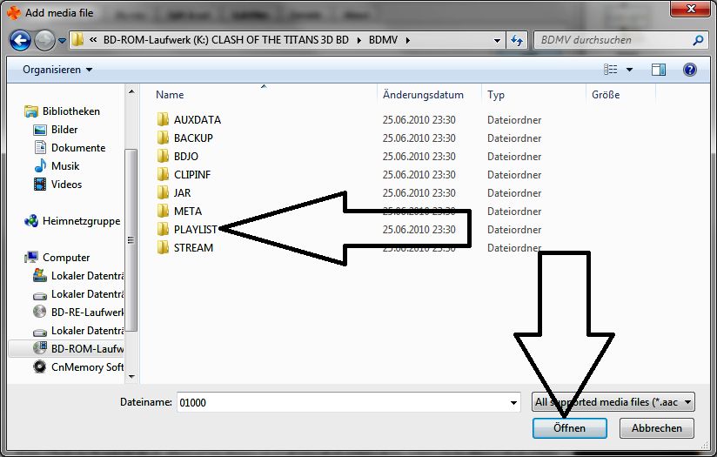Select the BDJO folder icon

(x=163, y=156)
